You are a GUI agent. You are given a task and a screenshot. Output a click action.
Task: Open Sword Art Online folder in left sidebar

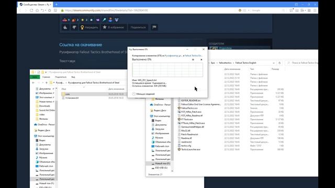(x=45, y=110)
